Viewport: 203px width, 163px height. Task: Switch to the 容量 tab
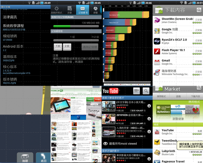pyautogui.click(x=70, y=10)
